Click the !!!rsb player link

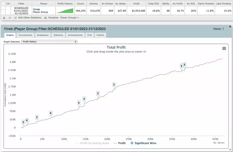36,9
